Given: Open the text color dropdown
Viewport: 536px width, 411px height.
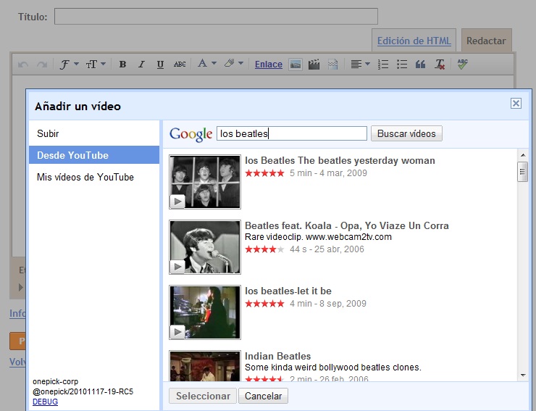Looking at the screenshot, I should tap(207, 64).
